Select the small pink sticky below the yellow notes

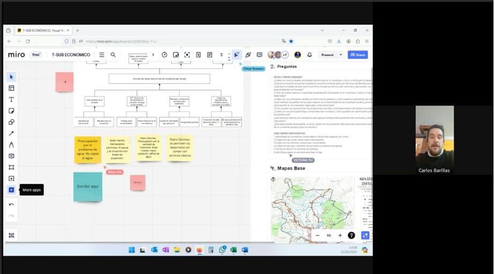[x=138, y=182]
